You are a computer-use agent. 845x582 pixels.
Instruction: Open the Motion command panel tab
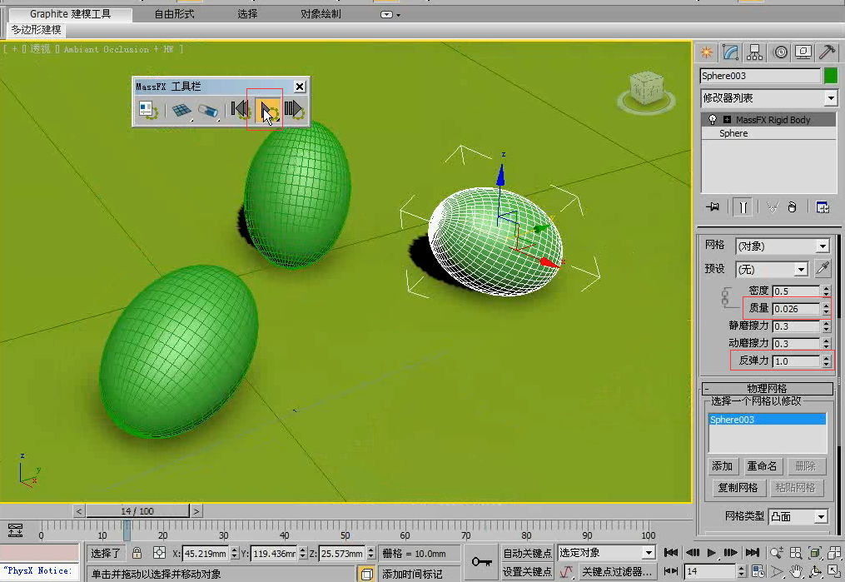tap(779, 52)
